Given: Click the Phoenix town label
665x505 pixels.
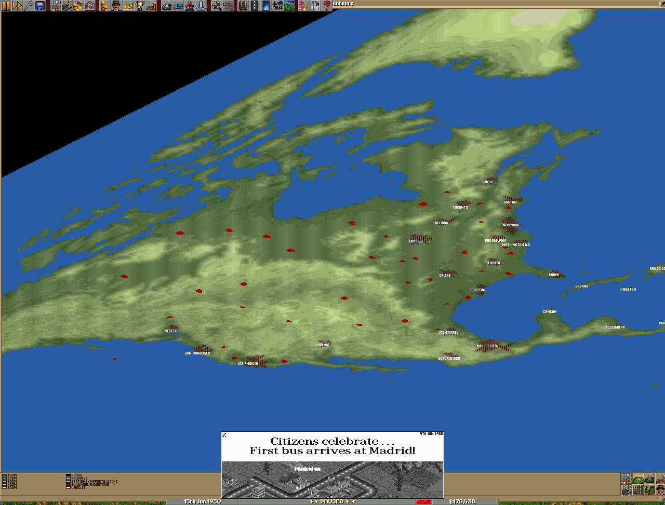Looking at the screenshot, I should (x=323, y=345).
